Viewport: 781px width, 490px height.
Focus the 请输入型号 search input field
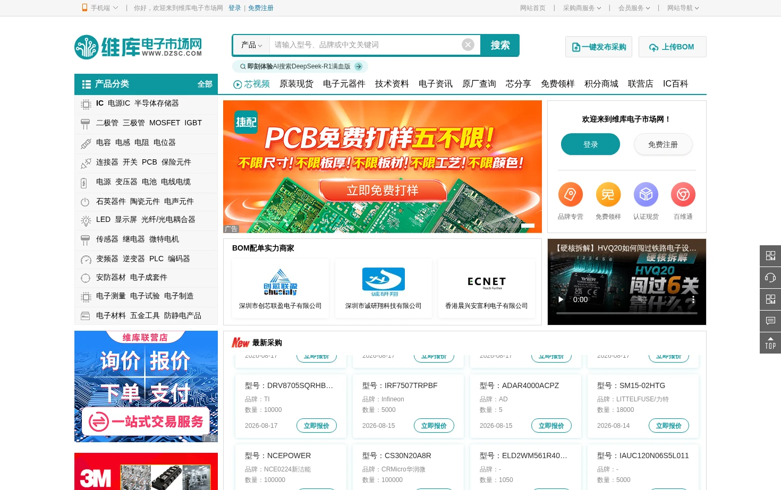[366, 45]
